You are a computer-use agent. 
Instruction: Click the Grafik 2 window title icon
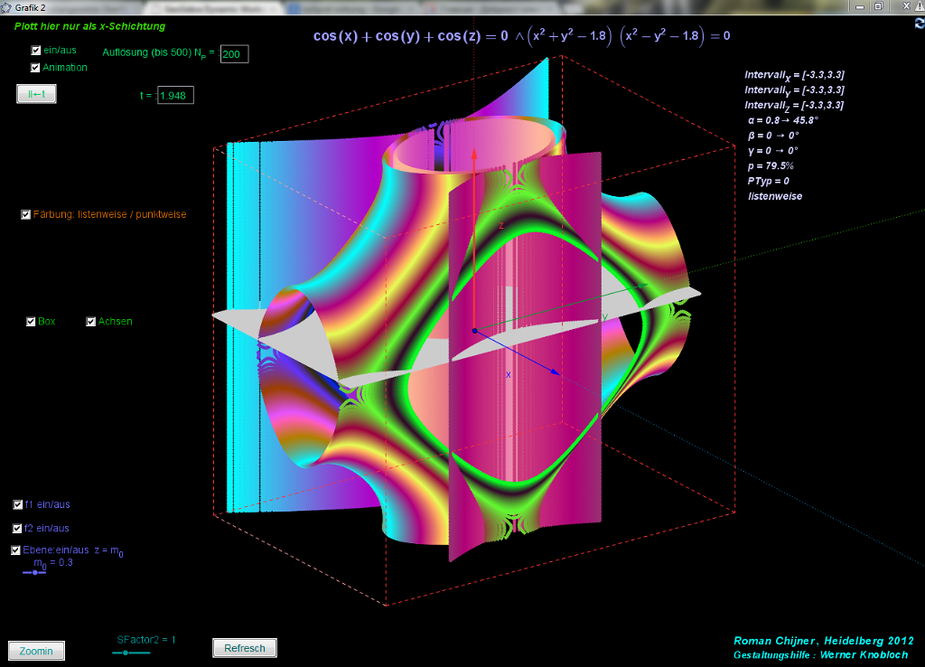[x=6, y=6]
